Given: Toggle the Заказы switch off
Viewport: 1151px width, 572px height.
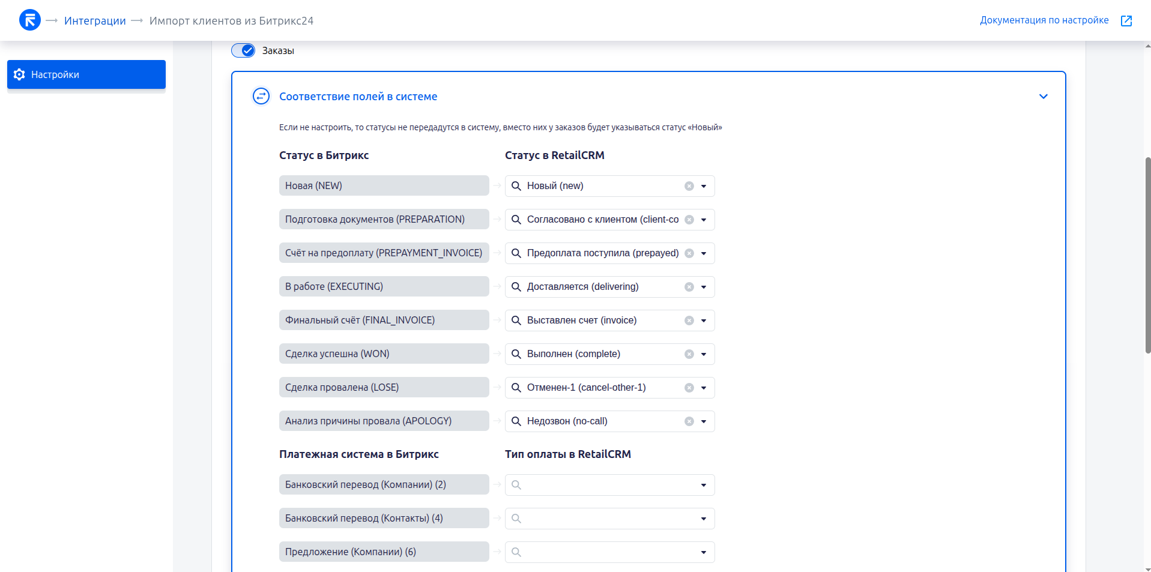Looking at the screenshot, I should tap(243, 50).
